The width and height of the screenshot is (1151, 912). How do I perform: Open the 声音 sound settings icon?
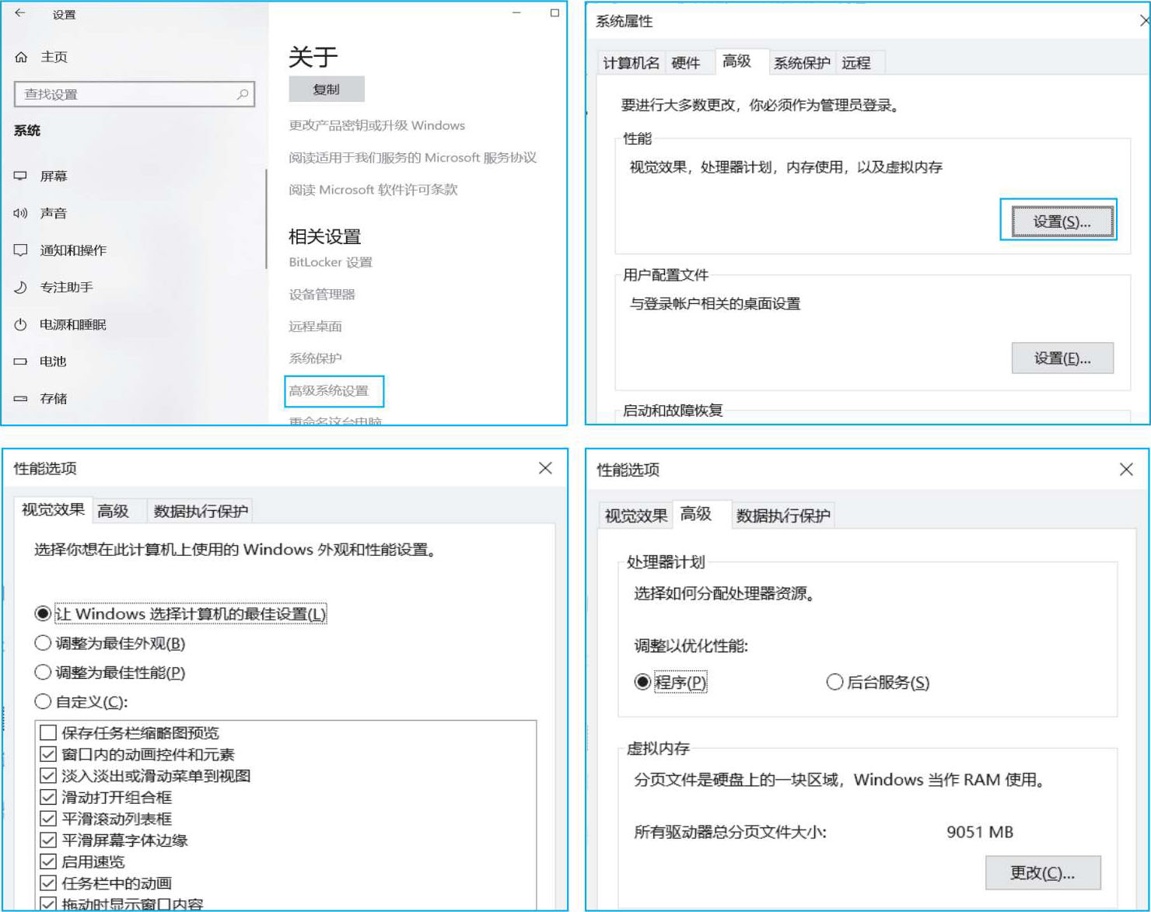[21, 213]
